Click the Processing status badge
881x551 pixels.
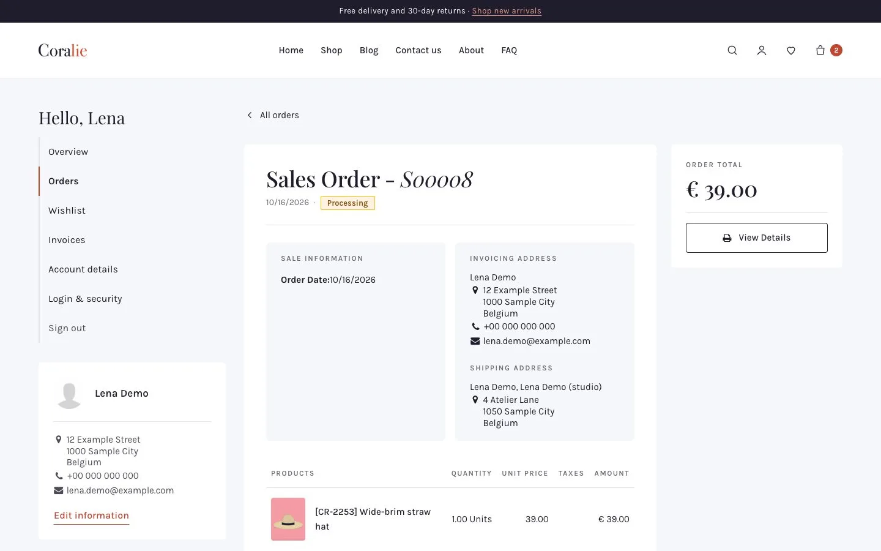348,203
